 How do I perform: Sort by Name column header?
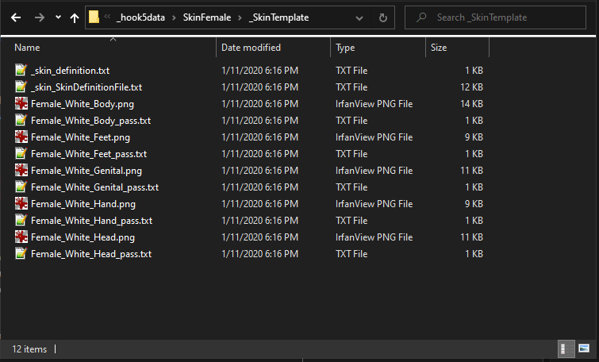[x=27, y=48]
